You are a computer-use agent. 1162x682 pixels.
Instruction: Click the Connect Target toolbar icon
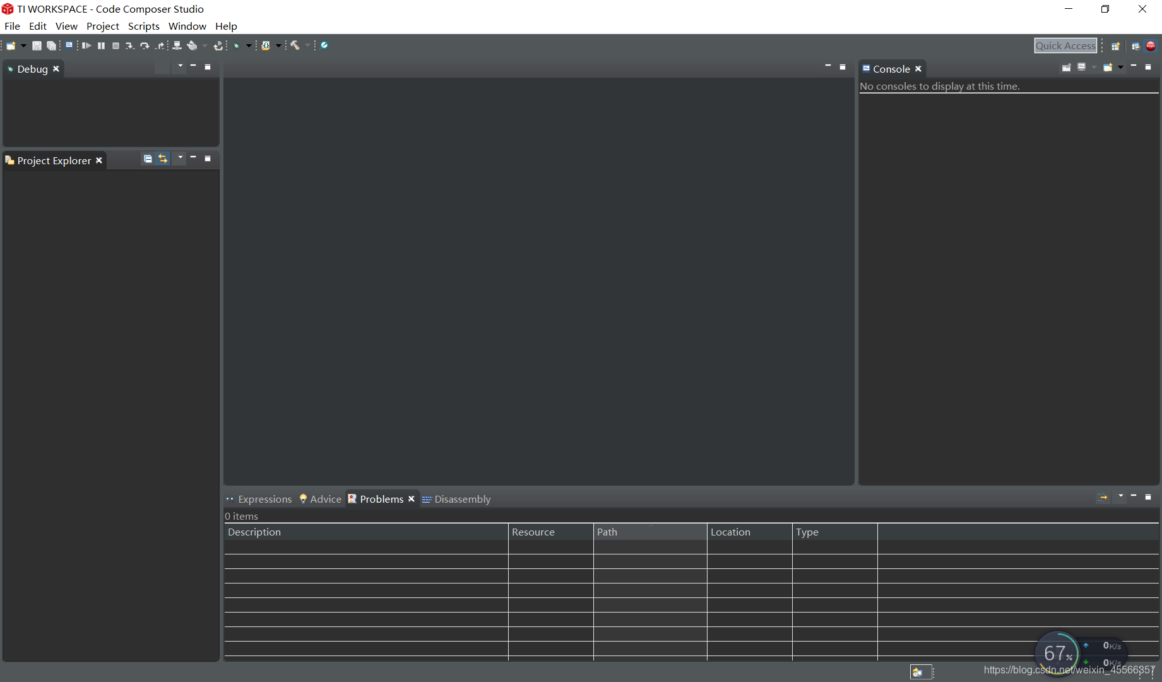coord(177,45)
